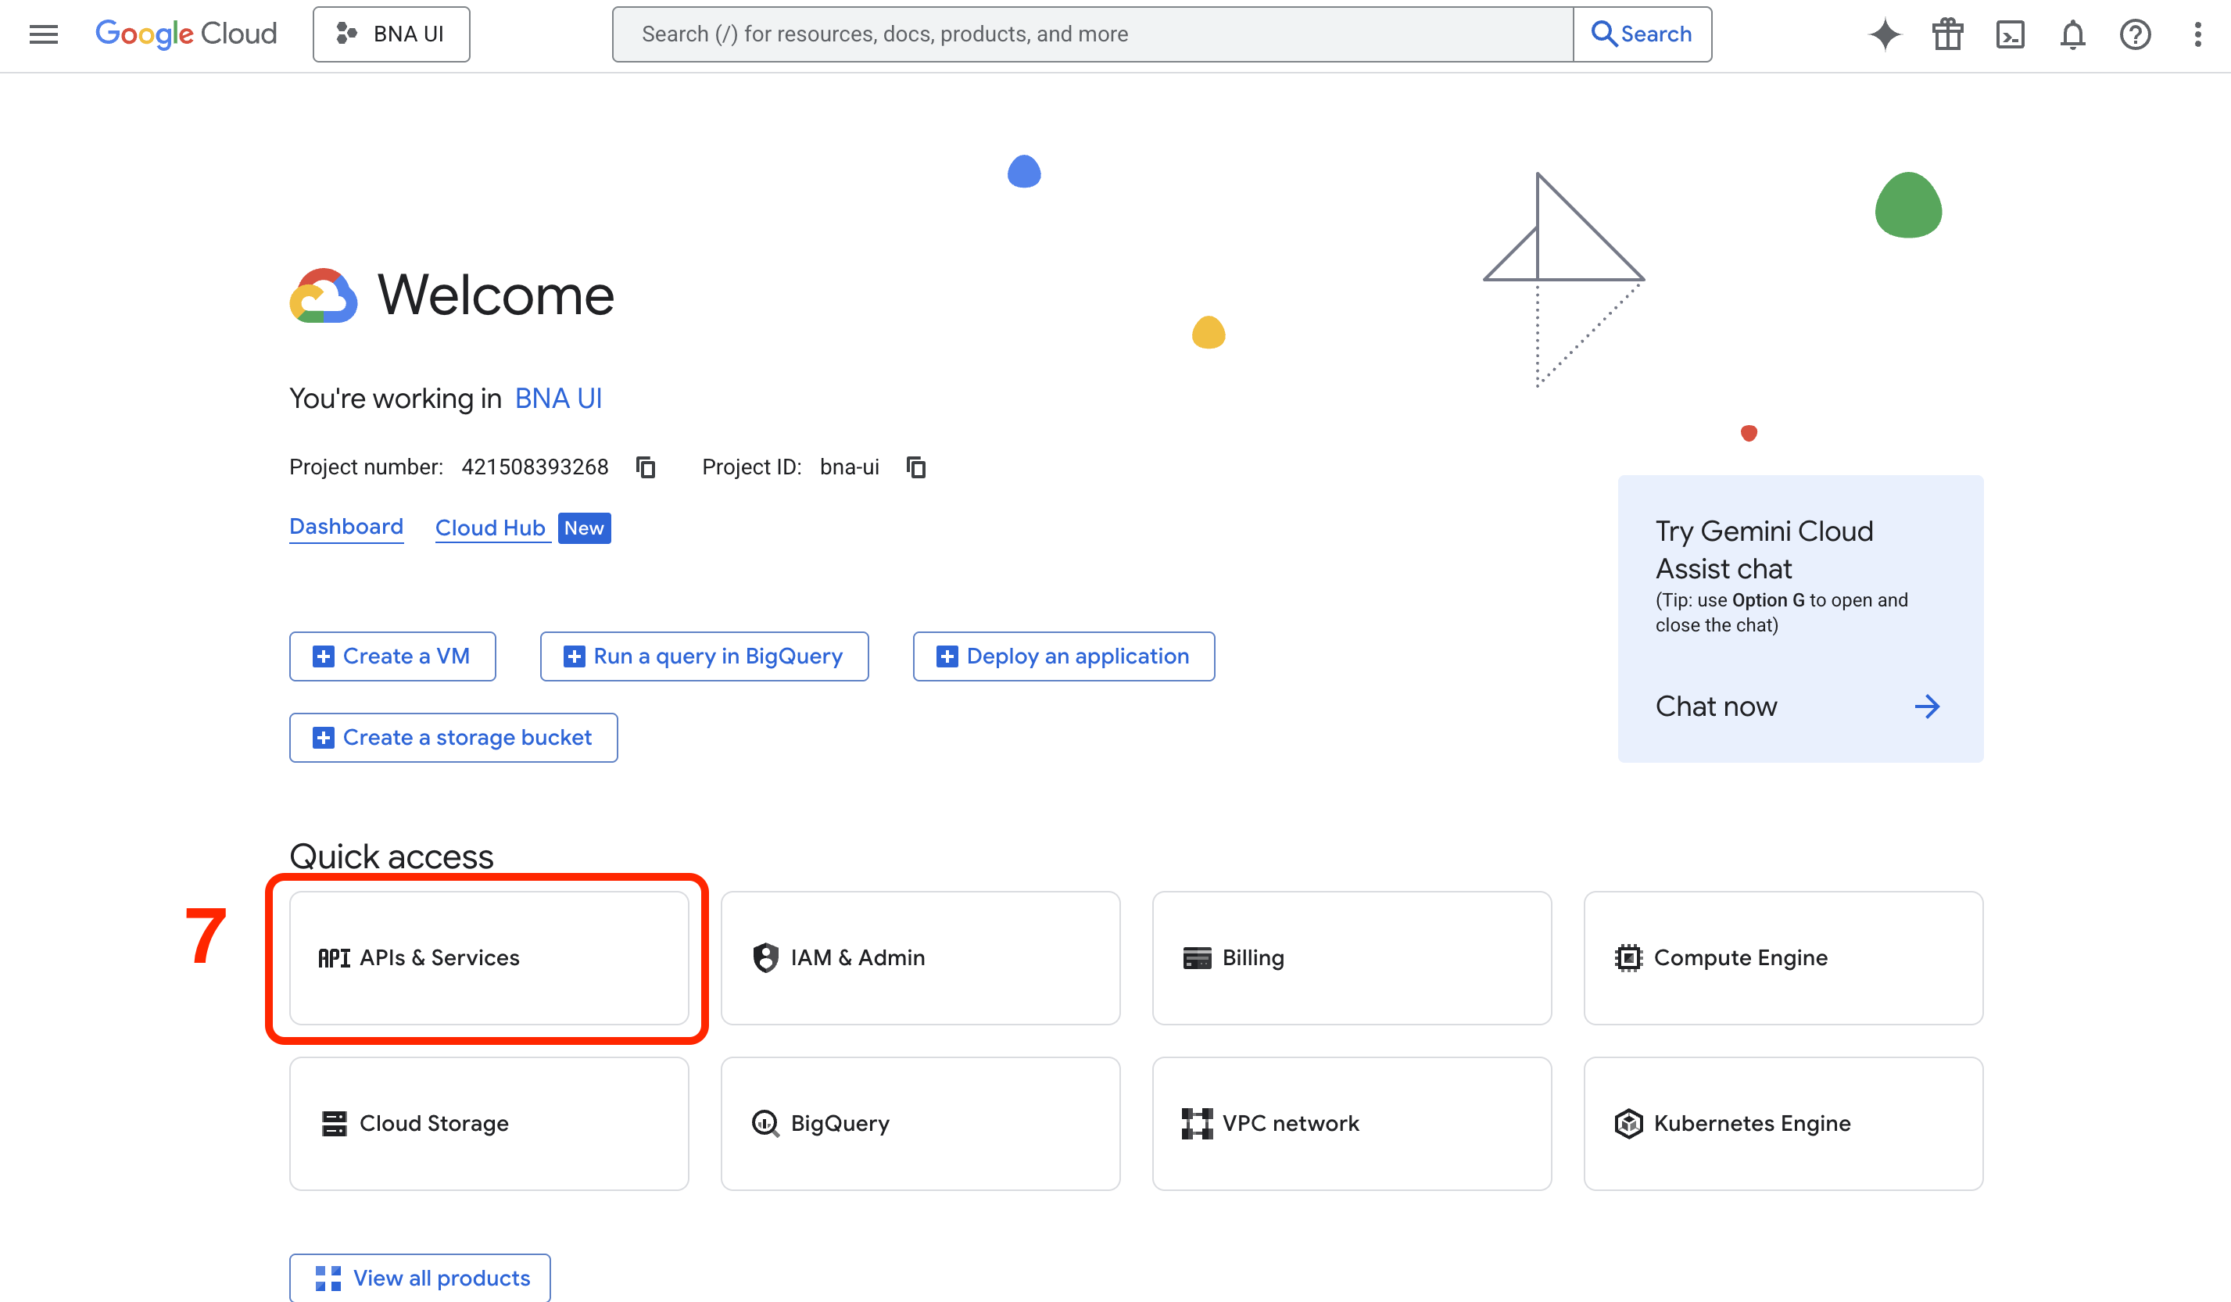Click the Search button
Screen dimensions: 2231x1302
1642,34
